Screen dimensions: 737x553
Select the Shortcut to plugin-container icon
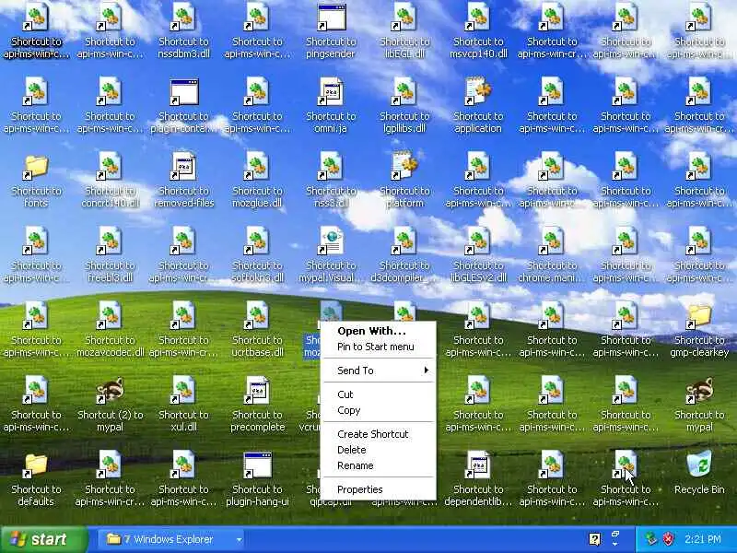[183, 106]
